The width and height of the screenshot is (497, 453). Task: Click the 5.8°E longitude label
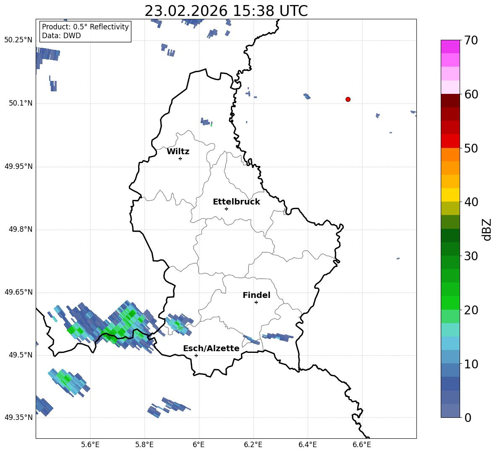(x=144, y=445)
